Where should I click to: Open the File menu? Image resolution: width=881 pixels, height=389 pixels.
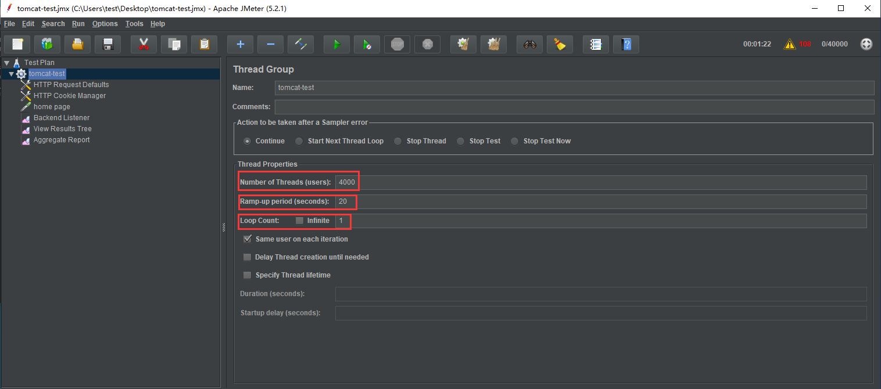9,24
